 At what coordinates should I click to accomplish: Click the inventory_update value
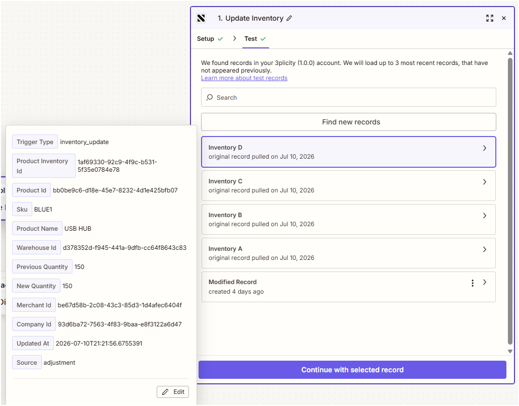85,142
